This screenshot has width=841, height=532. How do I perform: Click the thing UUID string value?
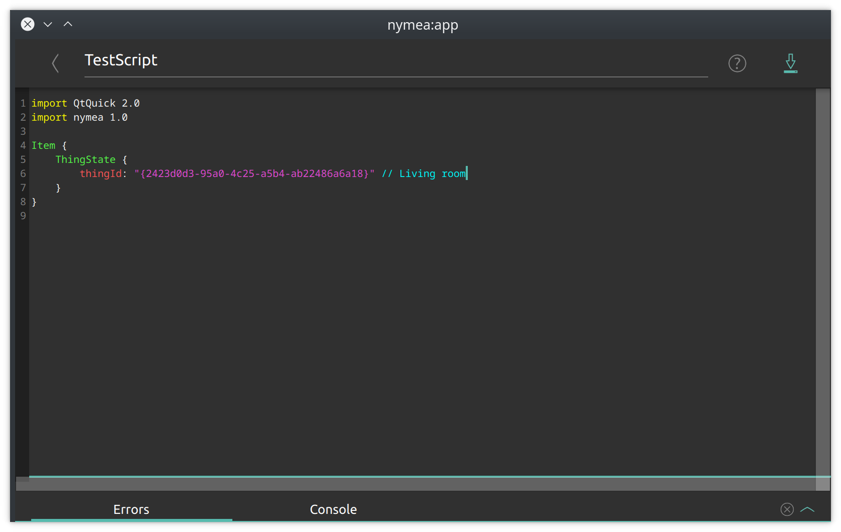click(x=255, y=173)
